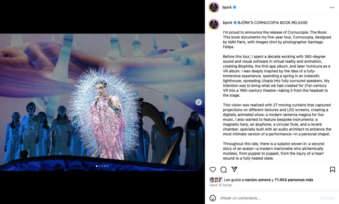
Task: Share the post via the paper plane icon
Action: 234,169
